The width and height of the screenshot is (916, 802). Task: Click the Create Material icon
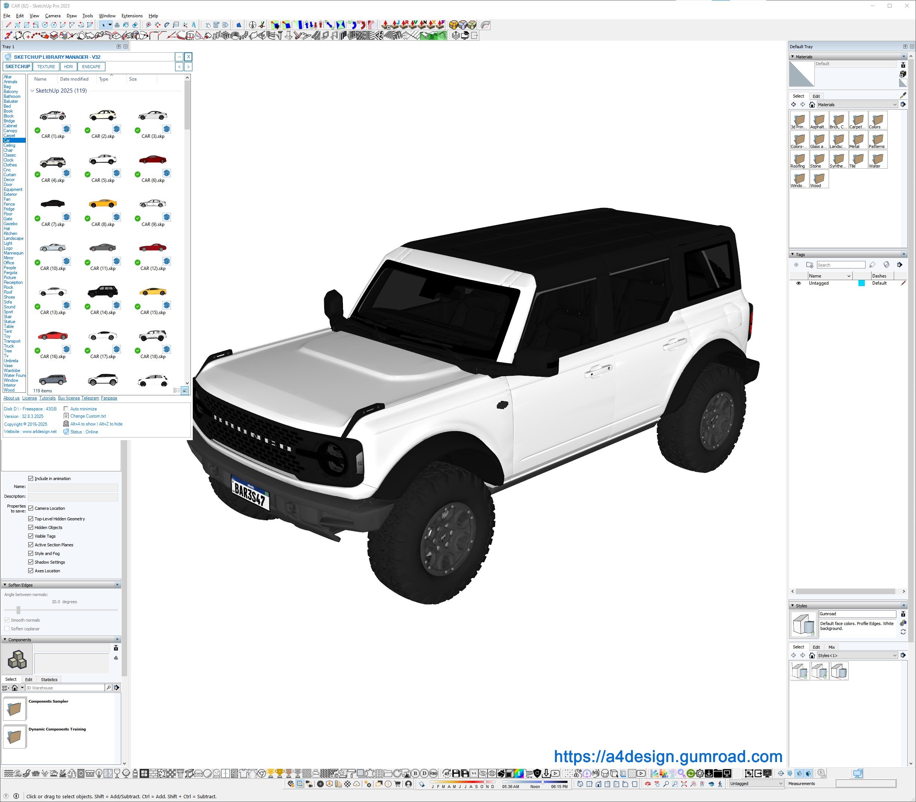pyautogui.click(x=902, y=74)
